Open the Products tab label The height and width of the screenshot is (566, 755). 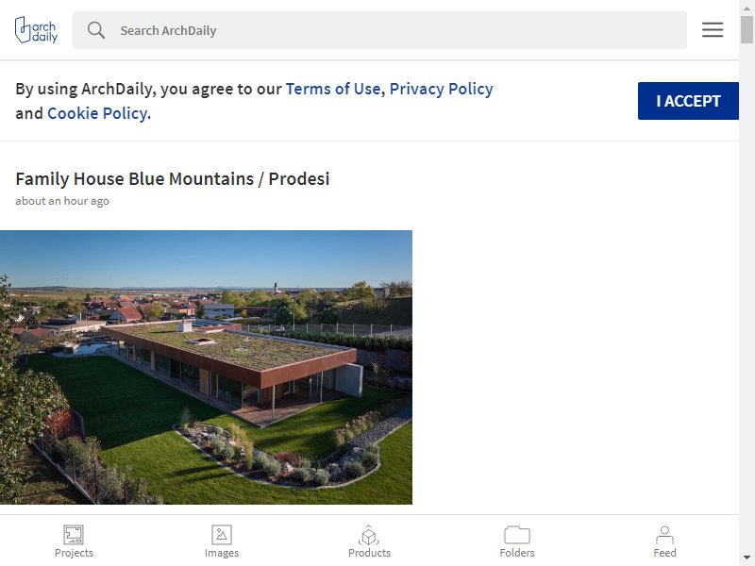tap(369, 553)
